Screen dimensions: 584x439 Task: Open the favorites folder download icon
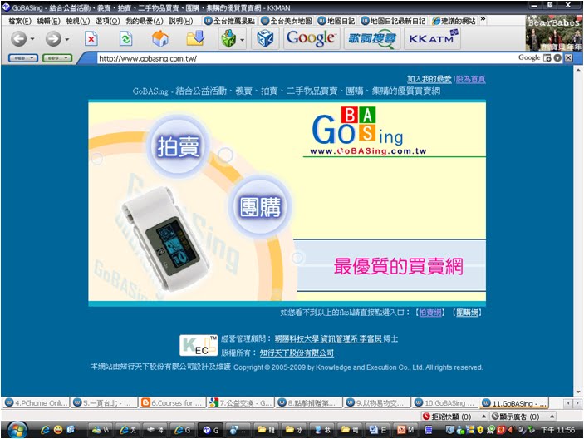click(x=195, y=38)
